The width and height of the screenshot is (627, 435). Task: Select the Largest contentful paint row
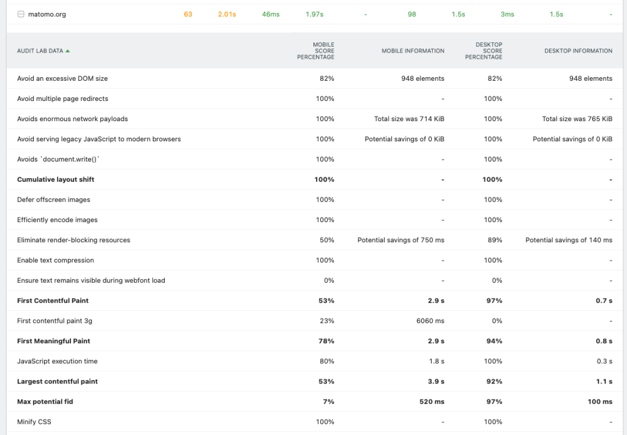coord(58,381)
